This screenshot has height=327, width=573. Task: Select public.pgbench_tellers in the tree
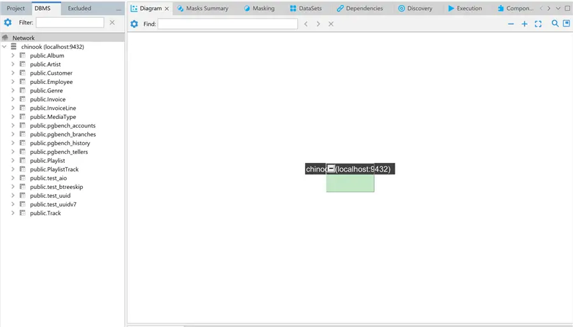pos(59,152)
